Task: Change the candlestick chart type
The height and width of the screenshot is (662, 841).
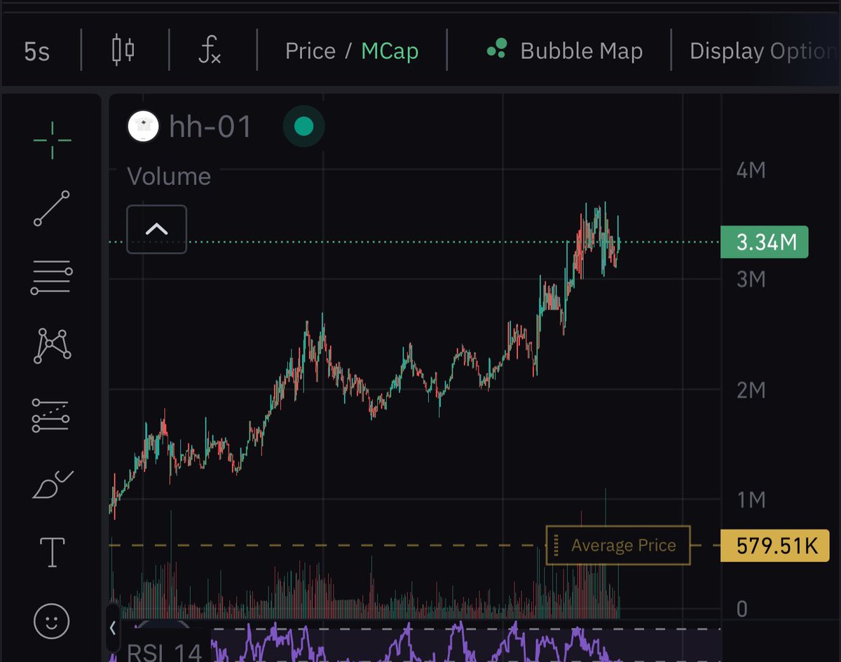Action: (123, 50)
